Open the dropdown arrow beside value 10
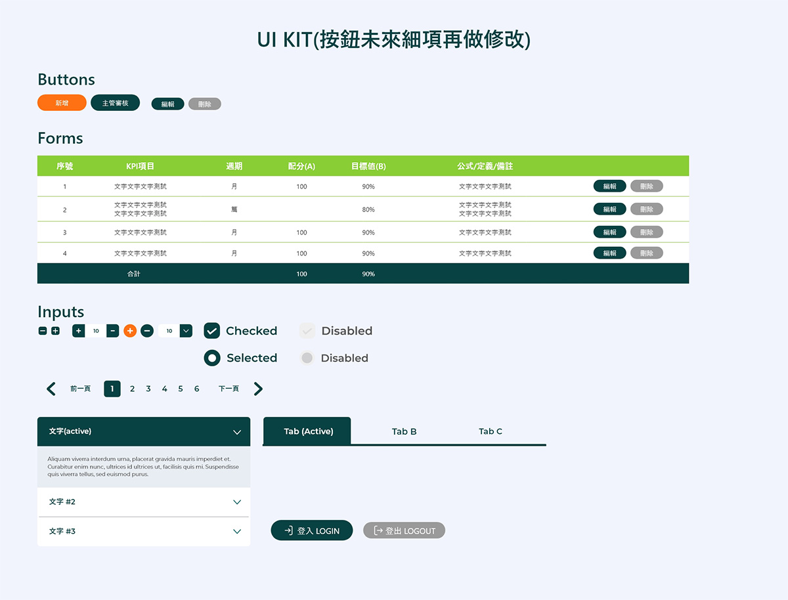 (x=186, y=331)
